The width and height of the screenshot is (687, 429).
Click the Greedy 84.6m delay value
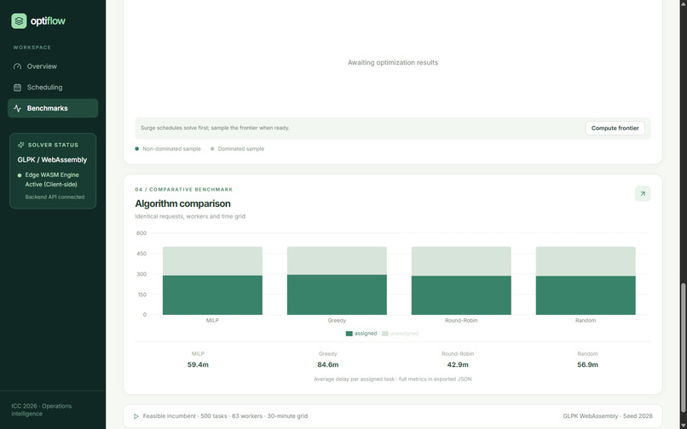tap(327, 364)
